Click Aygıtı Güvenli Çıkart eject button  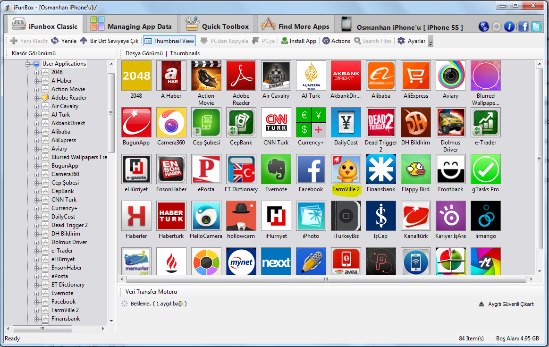[x=507, y=304]
